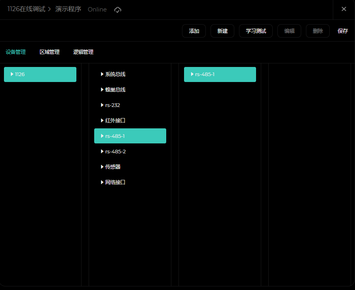This screenshot has width=355, height=290.
Task: Close the debug window with X
Action: (x=344, y=9)
